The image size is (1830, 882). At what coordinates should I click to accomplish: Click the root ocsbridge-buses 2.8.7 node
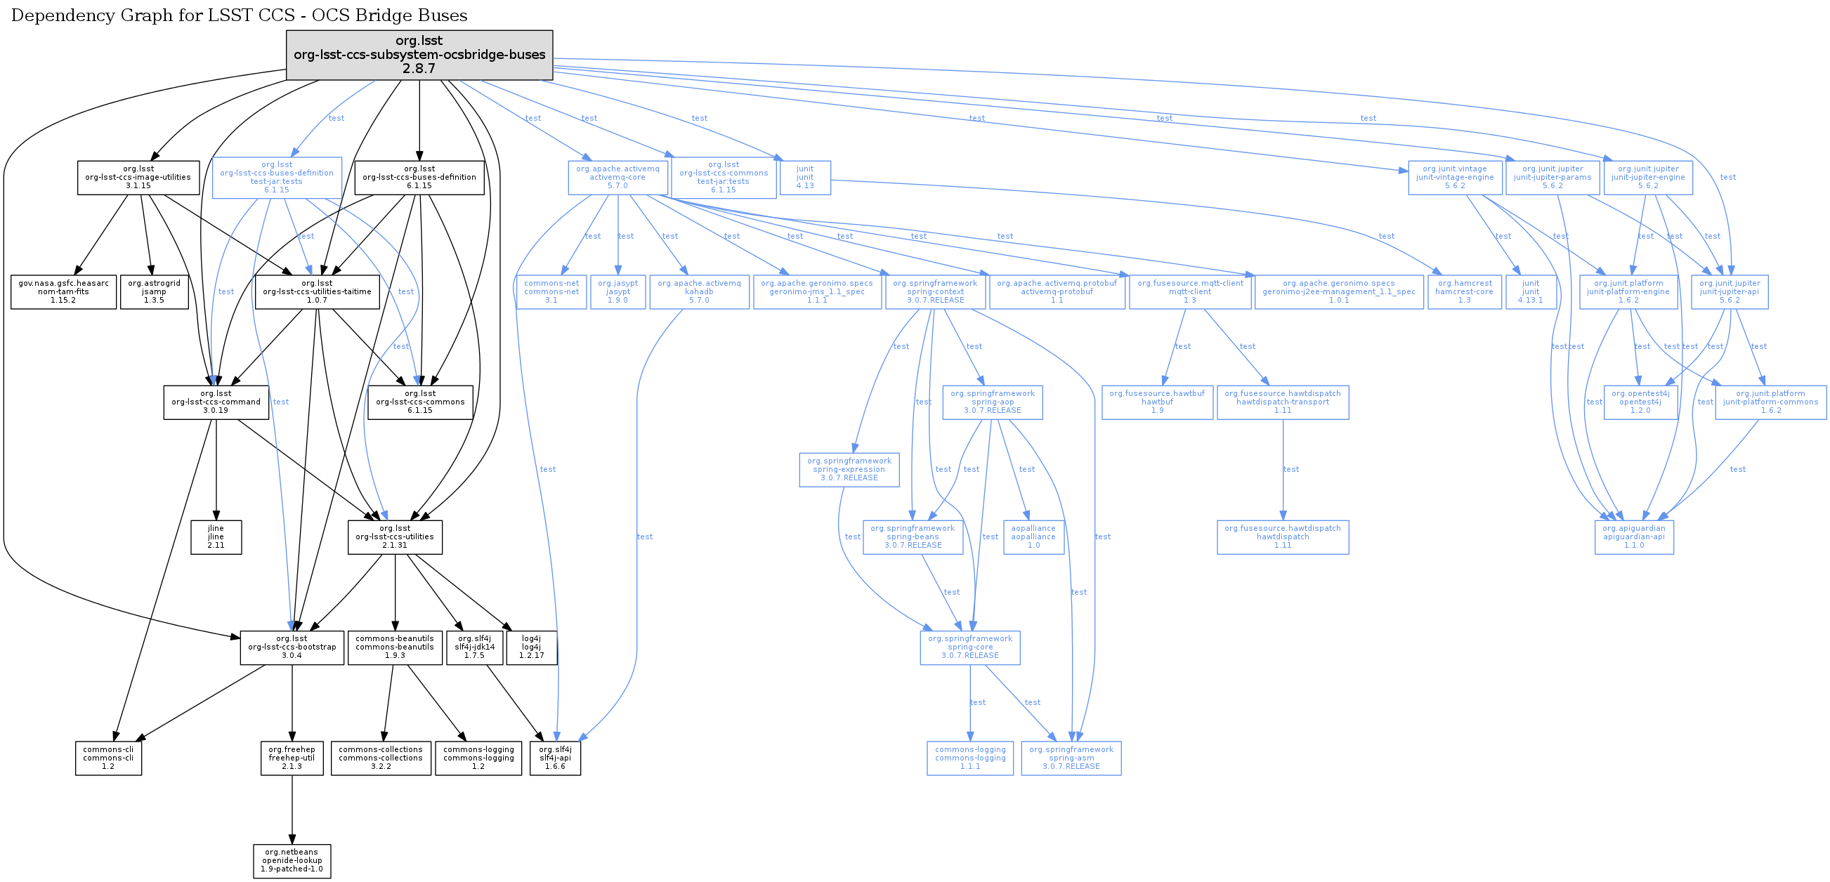[419, 55]
